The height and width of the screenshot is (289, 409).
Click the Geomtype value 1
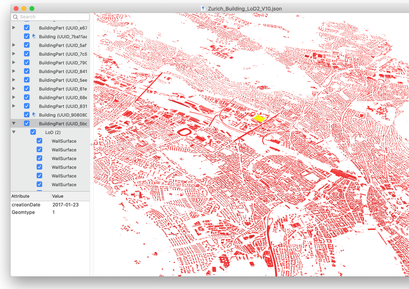(54, 212)
